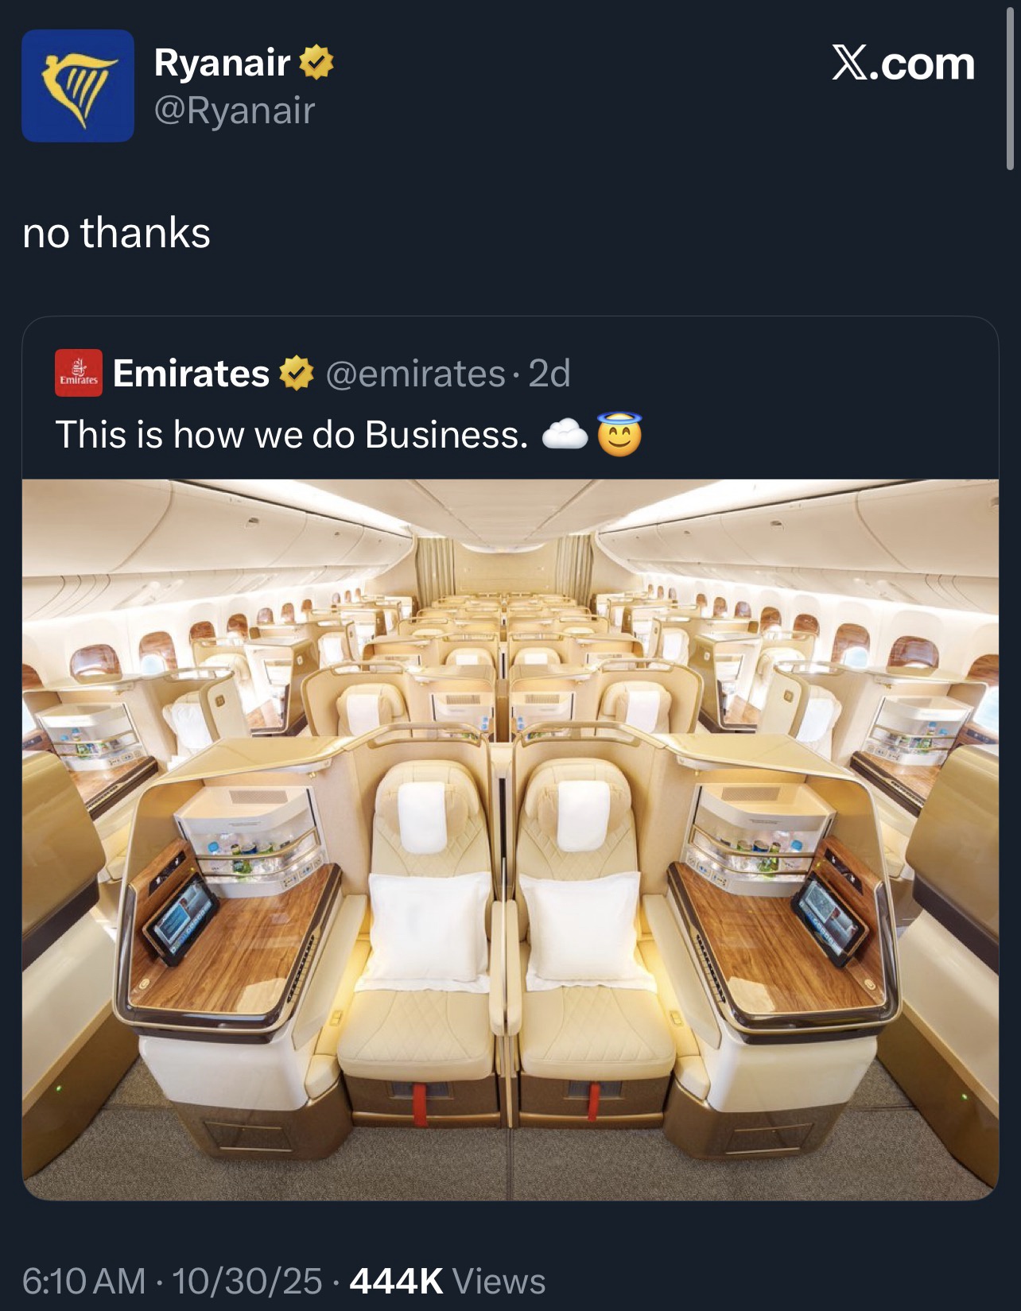Image resolution: width=1021 pixels, height=1311 pixels.
Task: Click the cloud emoji in the Emirates tweet
Action: coord(565,436)
